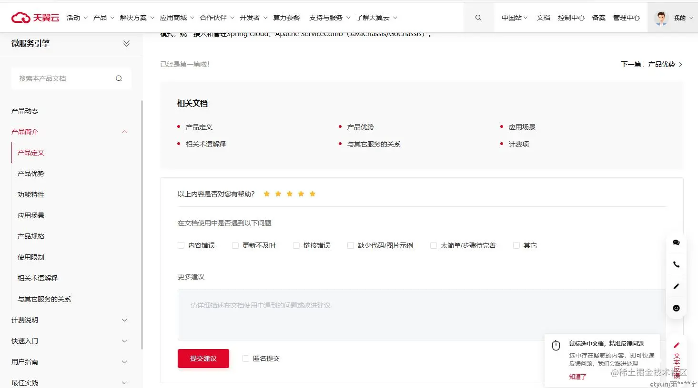Open the 应用商城 top menu
Screen dimensions: 698x388
[x=177, y=18]
